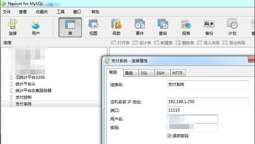Switch to the HTTP tab
The width and height of the screenshot is (255, 144).
[178, 73]
